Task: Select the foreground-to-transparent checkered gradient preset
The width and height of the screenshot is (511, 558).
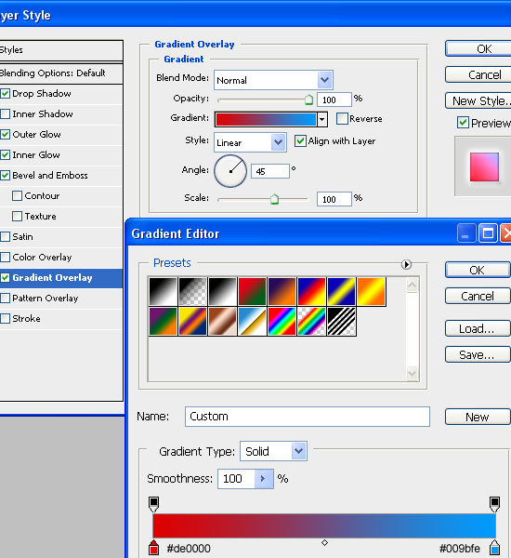Action: tap(192, 292)
